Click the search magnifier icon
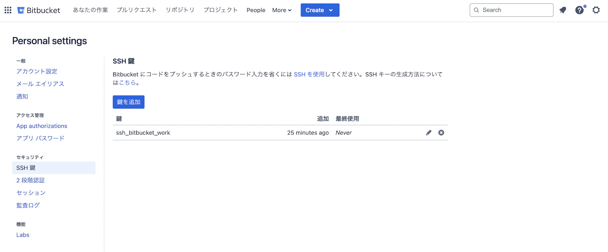The image size is (608, 252). pos(476,10)
